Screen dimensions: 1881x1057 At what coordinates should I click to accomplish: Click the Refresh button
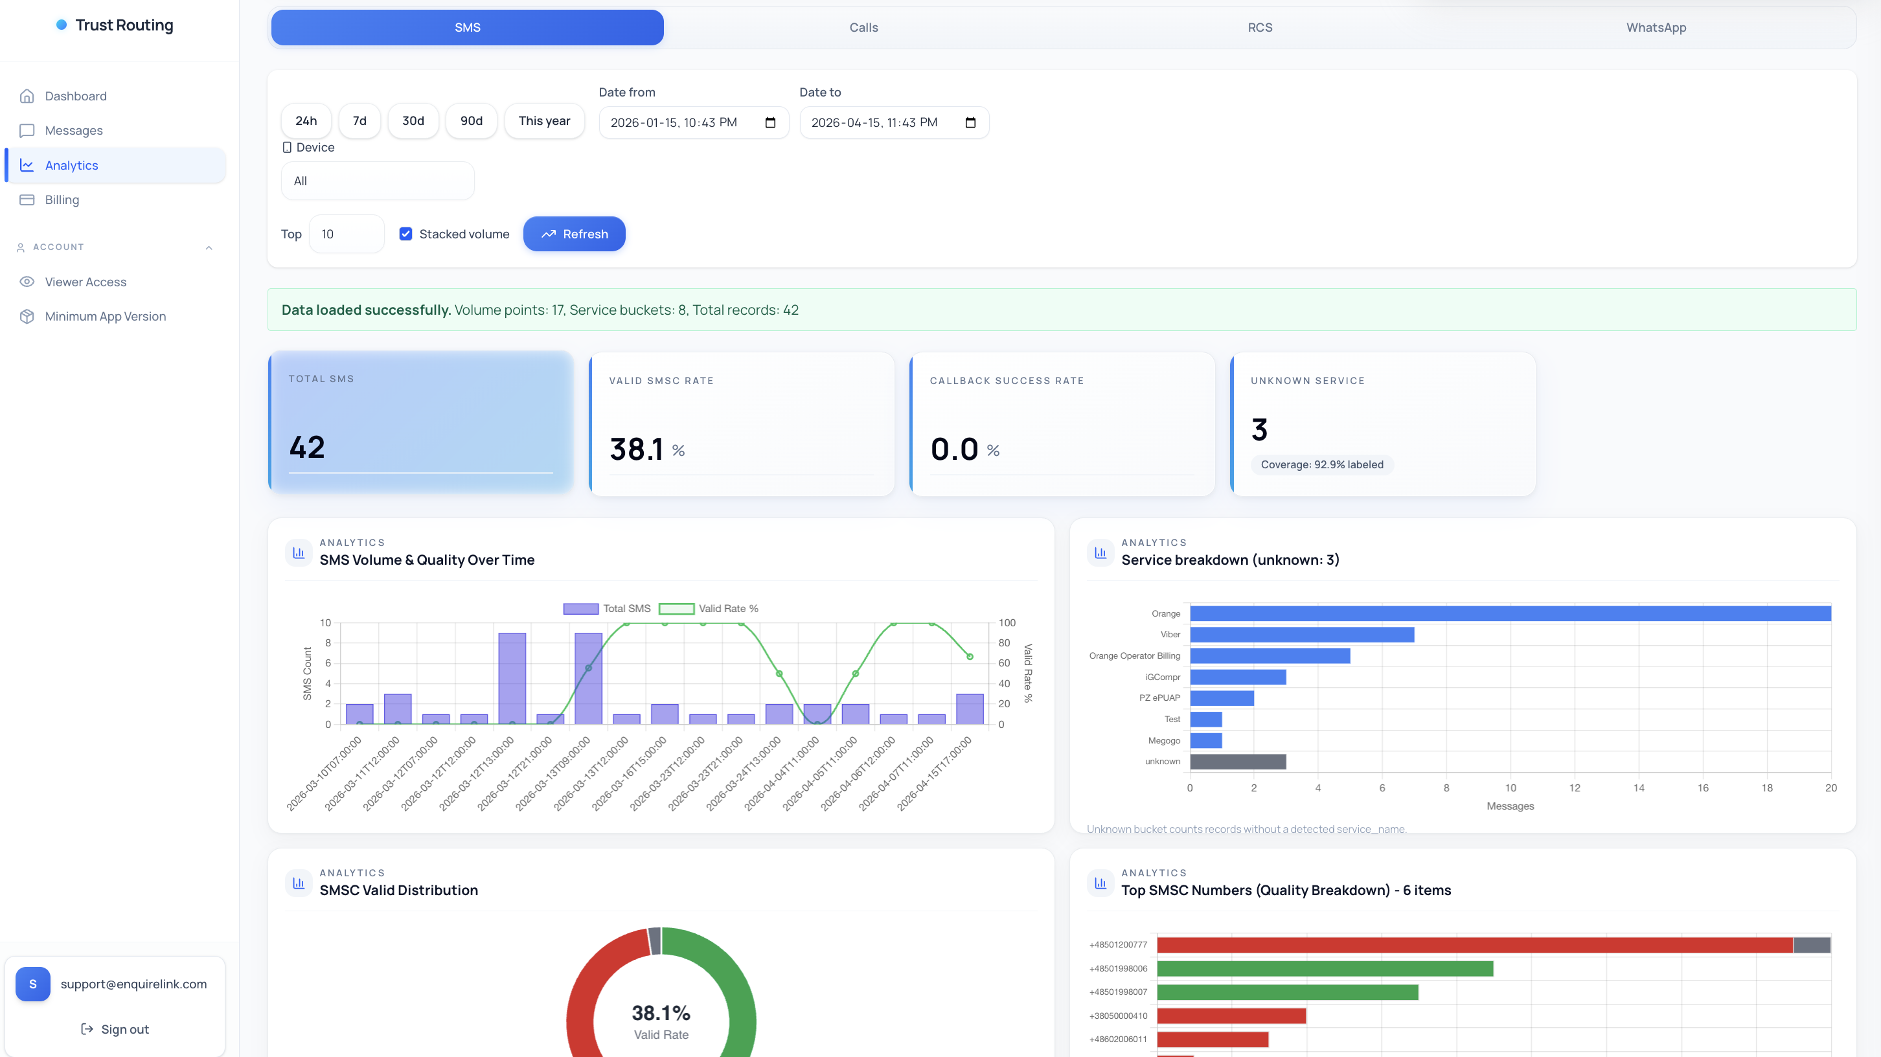click(x=575, y=234)
